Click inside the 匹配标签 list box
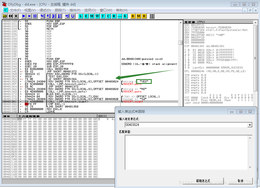The image size is (260, 188). [x=187, y=152]
